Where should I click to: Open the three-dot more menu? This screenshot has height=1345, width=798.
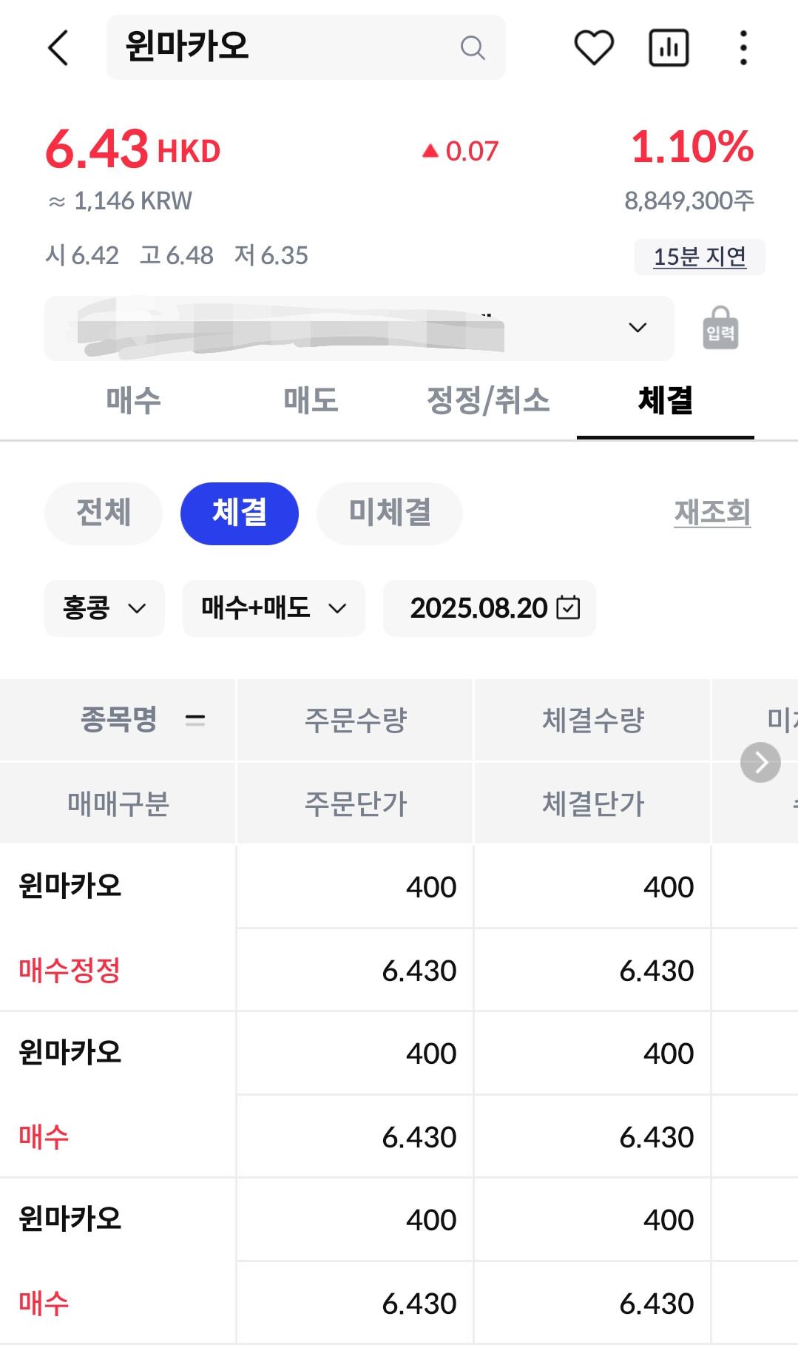click(x=743, y=48)
